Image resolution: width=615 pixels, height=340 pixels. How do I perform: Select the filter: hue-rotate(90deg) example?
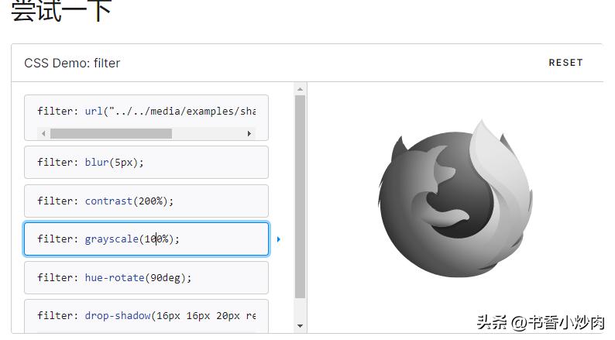click(146, 277)
